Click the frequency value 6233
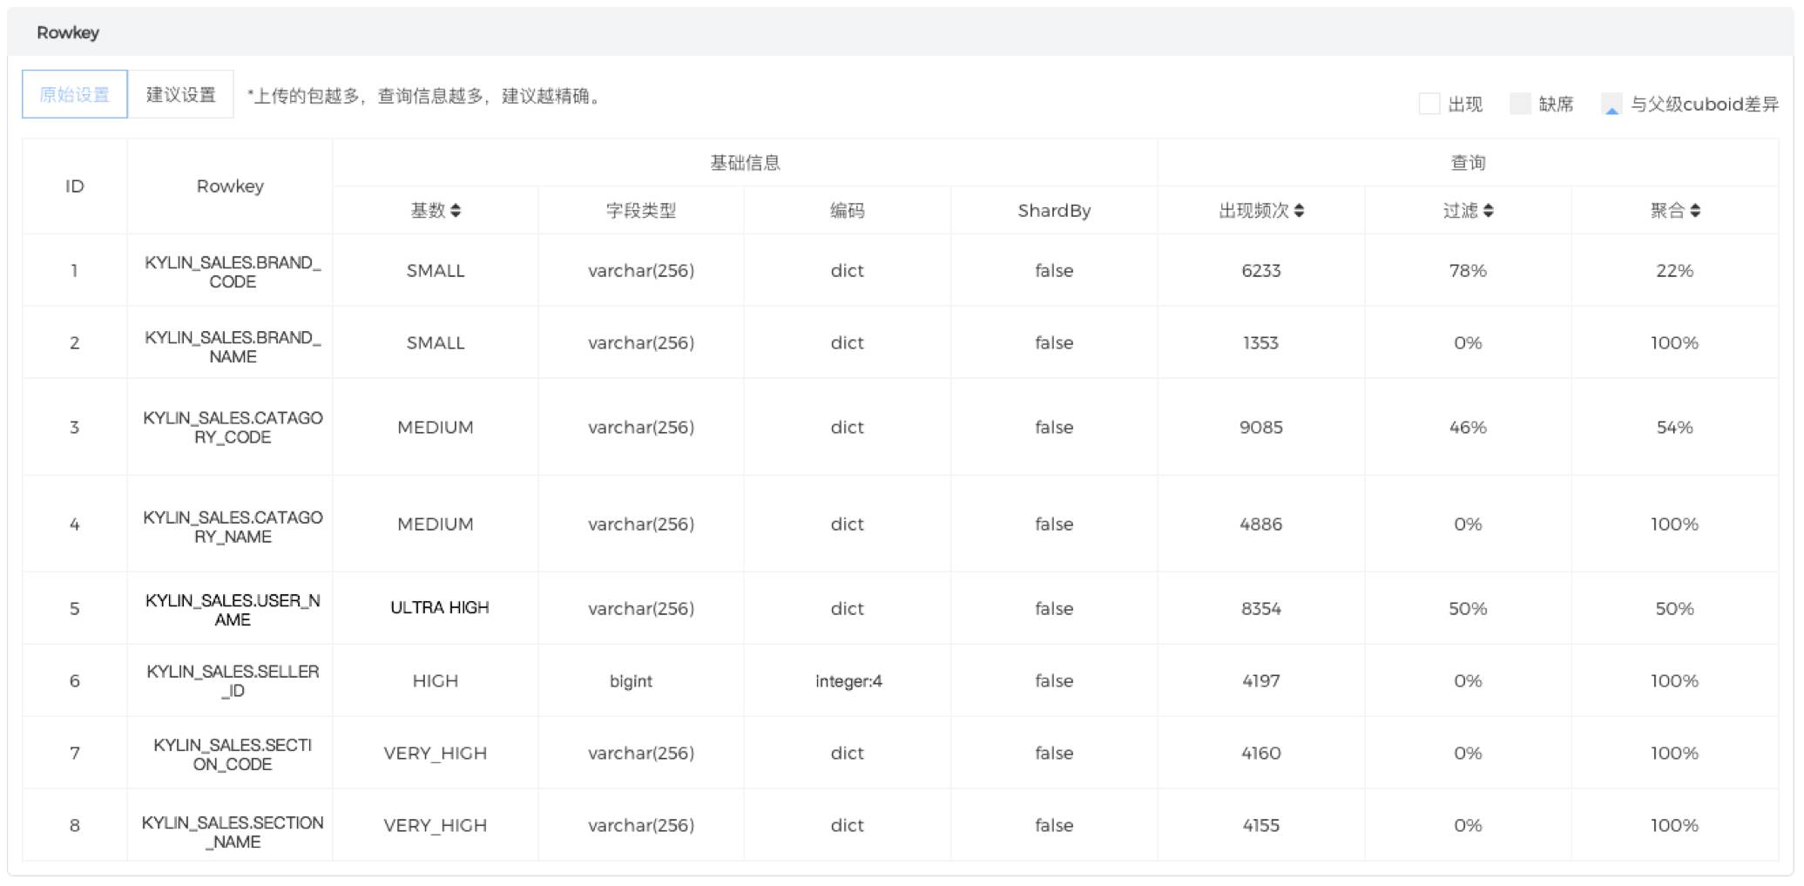The image size is (1804, 886). (x=1260, y=270)
